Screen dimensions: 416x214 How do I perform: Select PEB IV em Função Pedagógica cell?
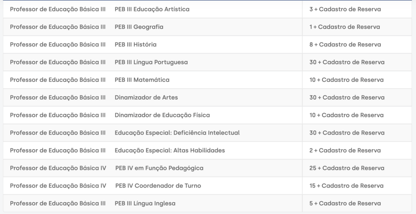tap(159, 168)
